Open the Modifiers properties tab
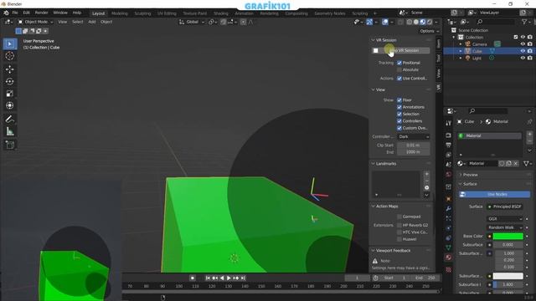Screen dimensions: 536x301 click(449, 208)
